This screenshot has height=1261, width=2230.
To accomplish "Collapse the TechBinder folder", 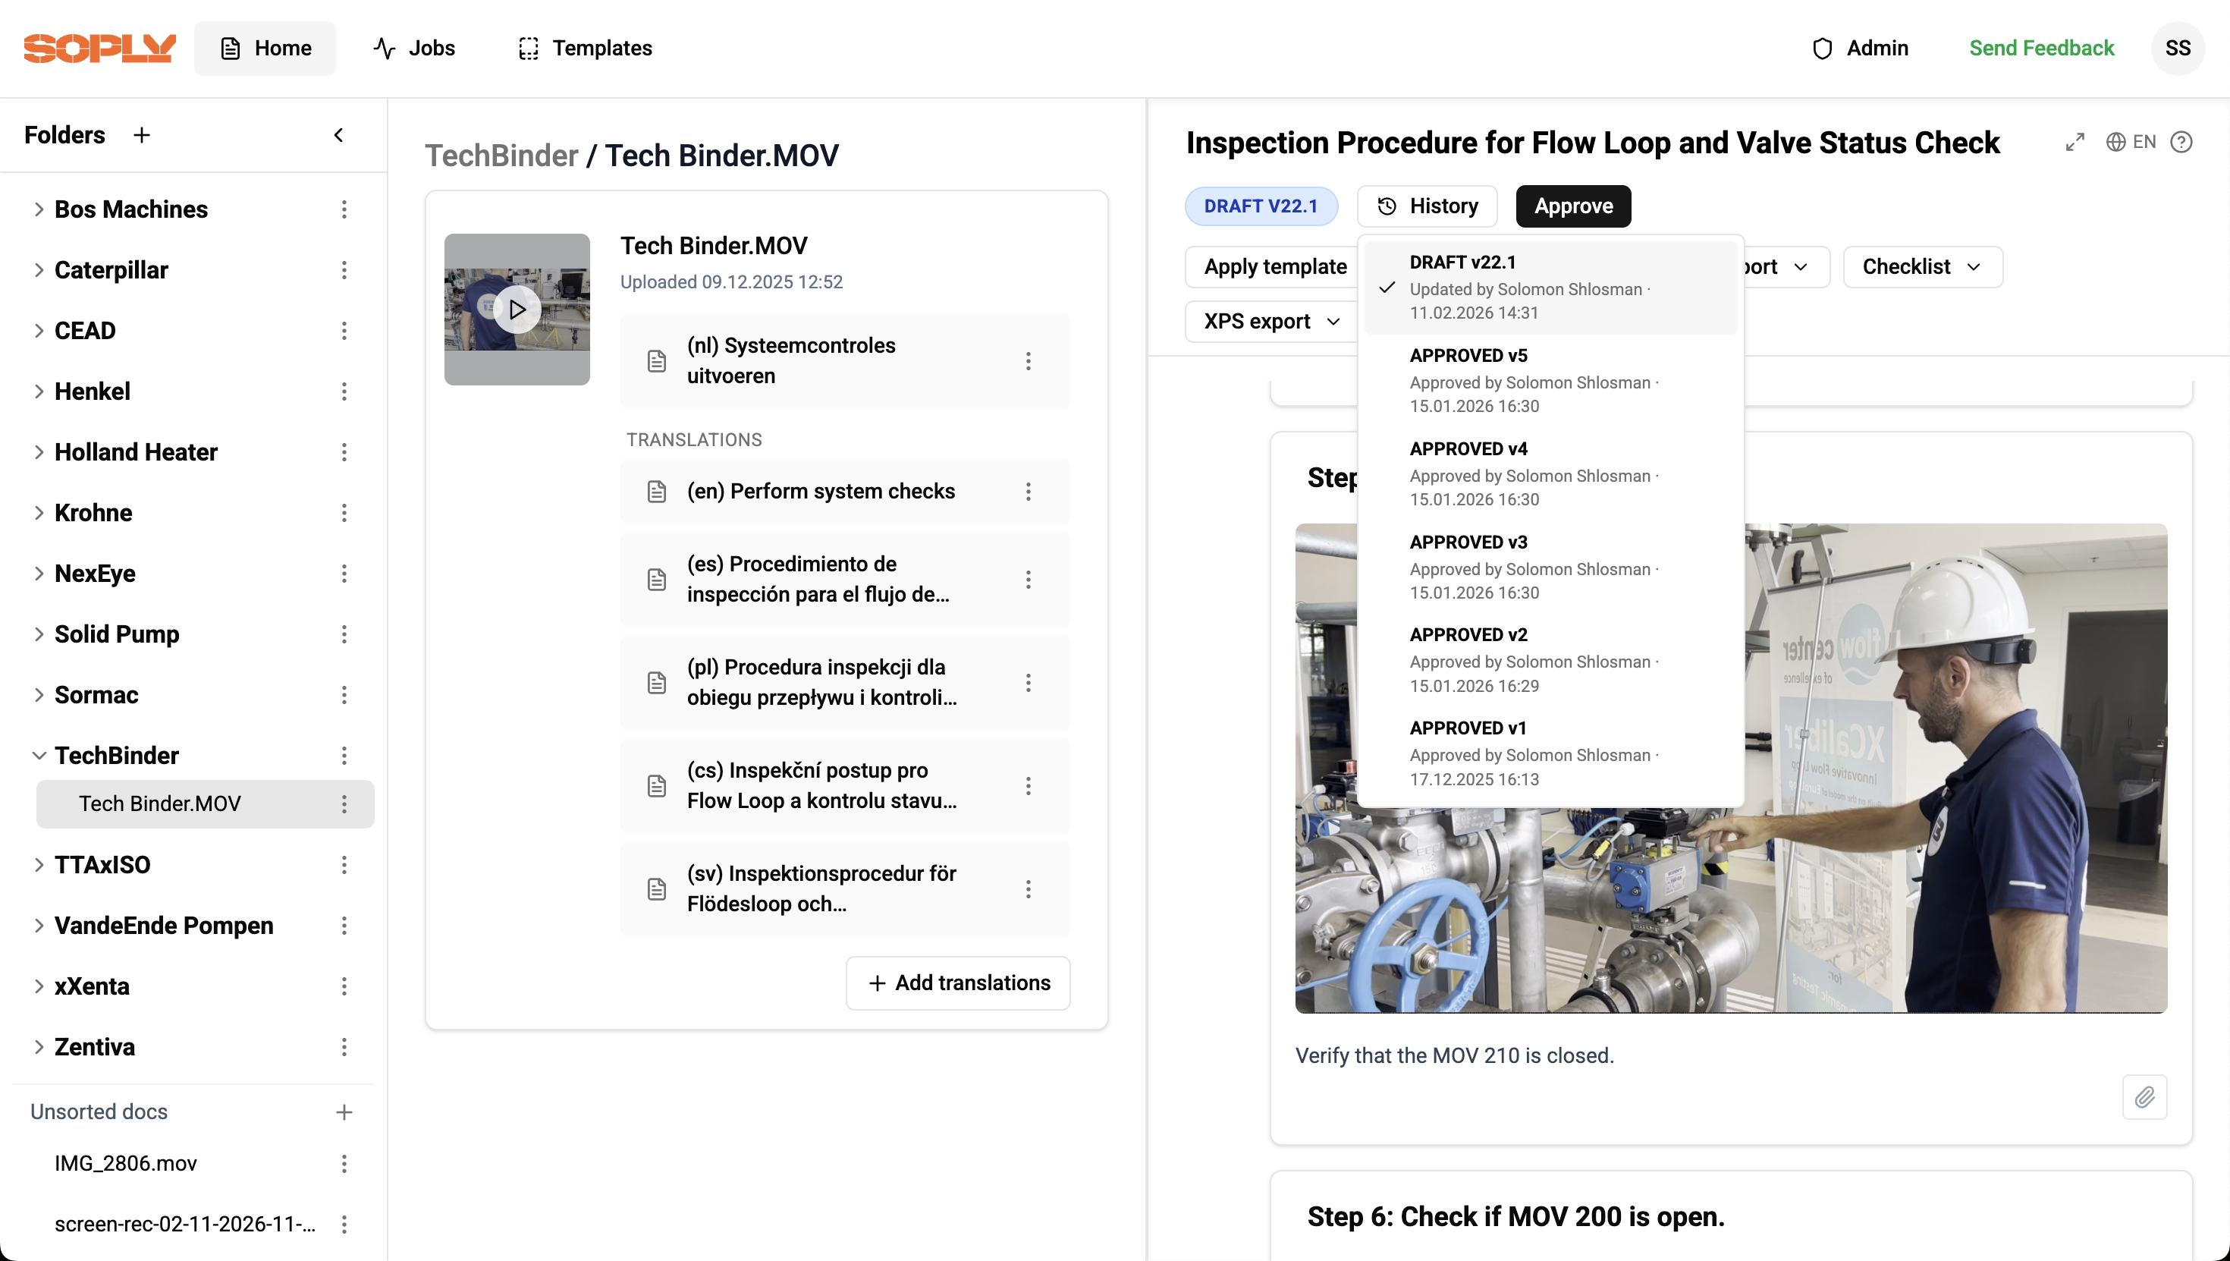I will (x=39, y=755).
